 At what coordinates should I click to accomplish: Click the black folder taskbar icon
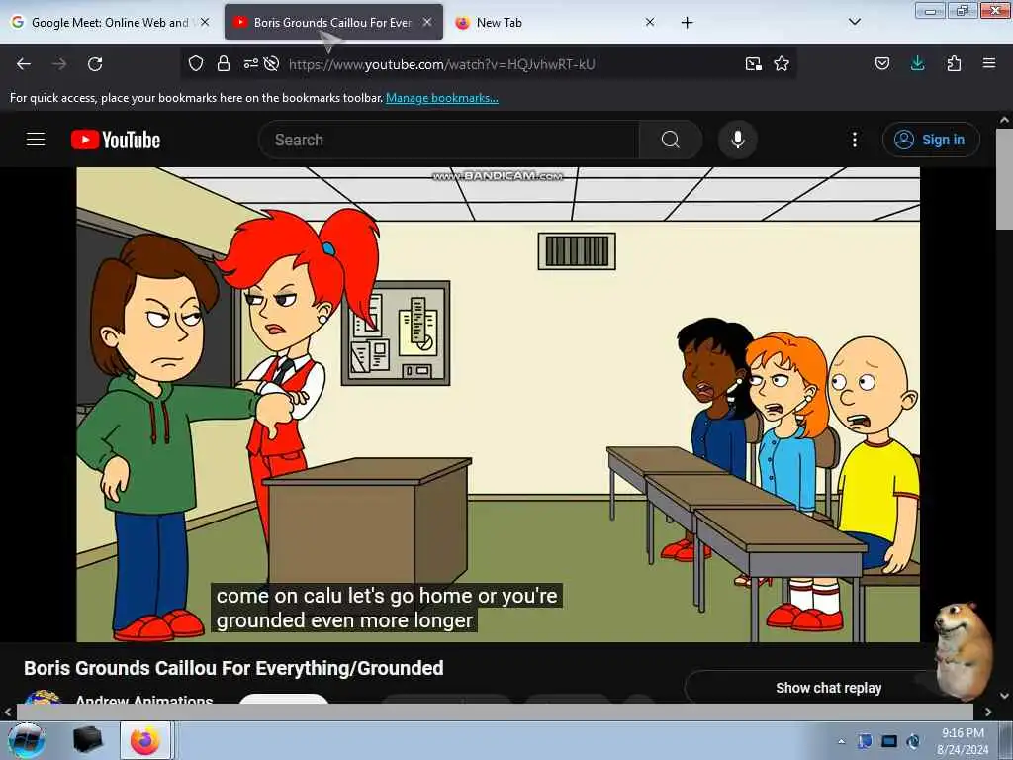(87, 740)
